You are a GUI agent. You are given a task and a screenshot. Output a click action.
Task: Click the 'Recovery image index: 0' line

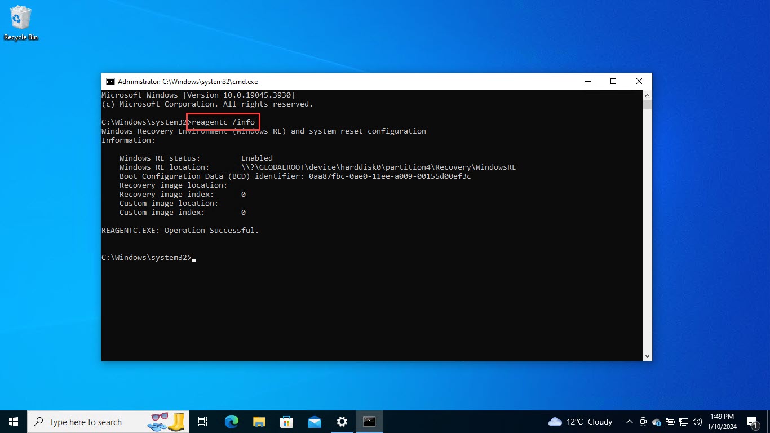(183, 195)
